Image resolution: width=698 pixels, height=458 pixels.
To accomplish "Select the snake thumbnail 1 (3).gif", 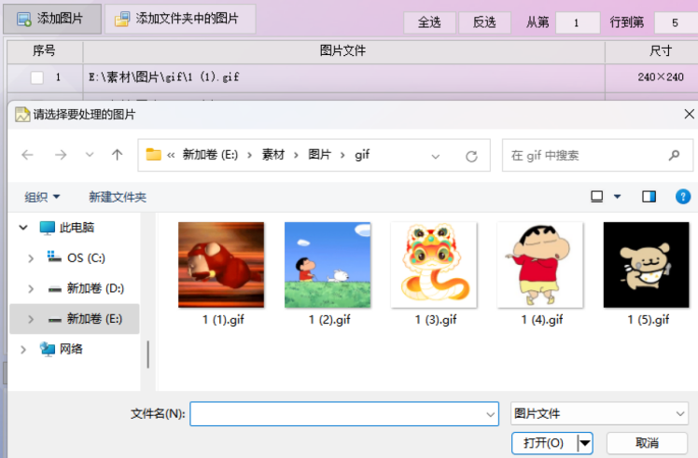I will [434, 265].
